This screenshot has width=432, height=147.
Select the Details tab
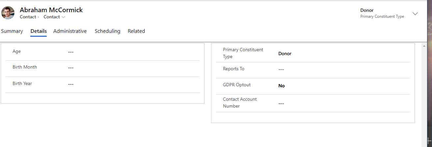tap(39, 31)
